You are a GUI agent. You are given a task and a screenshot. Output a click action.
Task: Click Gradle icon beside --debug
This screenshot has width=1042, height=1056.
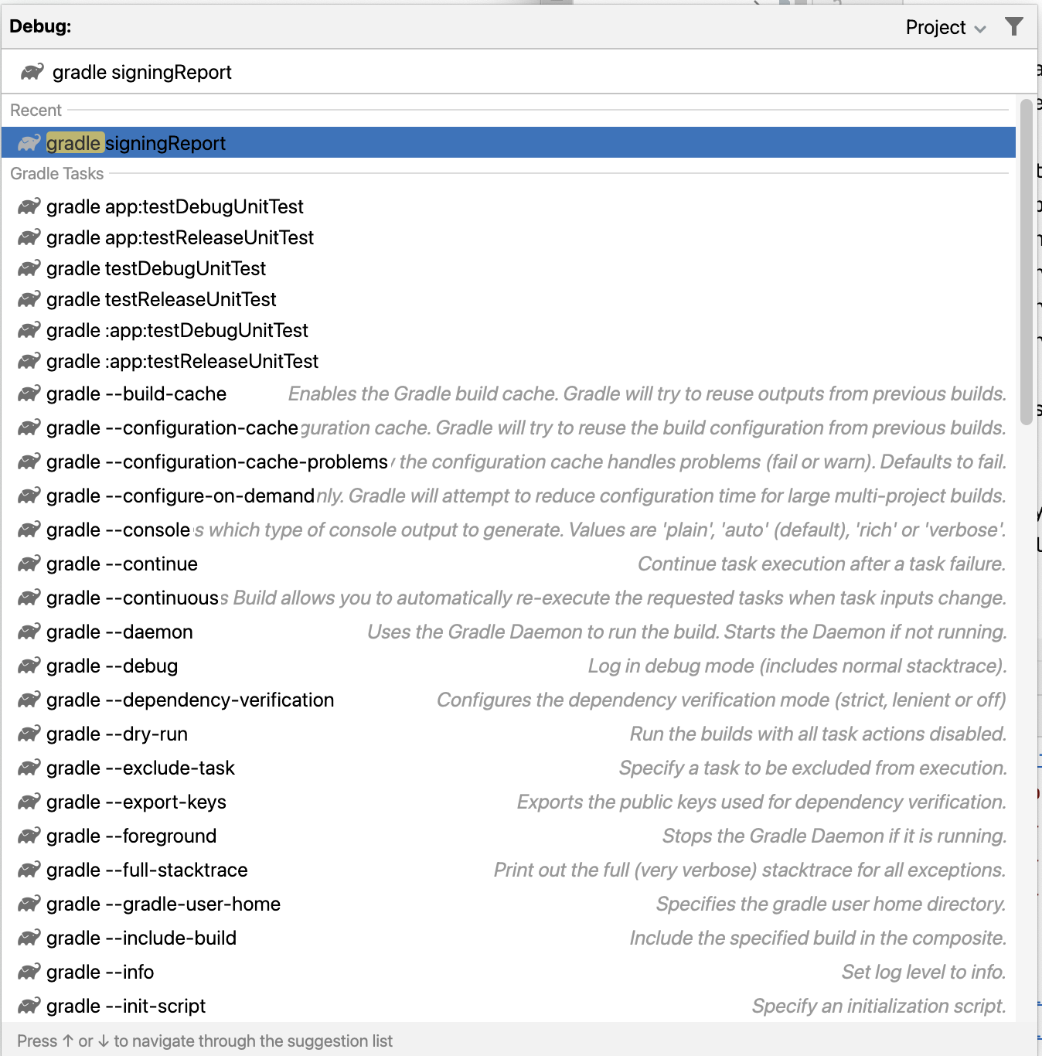29,666
